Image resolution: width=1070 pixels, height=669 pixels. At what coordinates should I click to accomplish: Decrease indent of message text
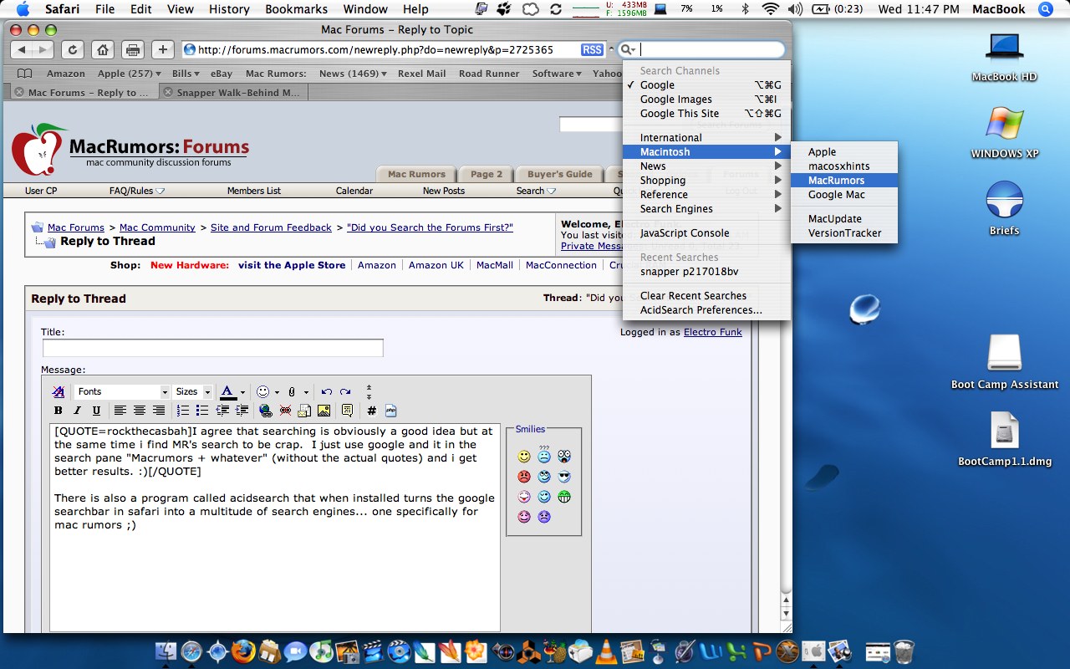[222, 411]
